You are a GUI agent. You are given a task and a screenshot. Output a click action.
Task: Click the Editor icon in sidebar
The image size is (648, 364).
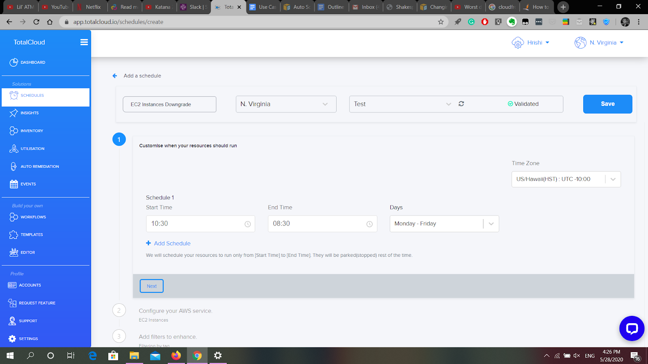click(x=14, y=252)
